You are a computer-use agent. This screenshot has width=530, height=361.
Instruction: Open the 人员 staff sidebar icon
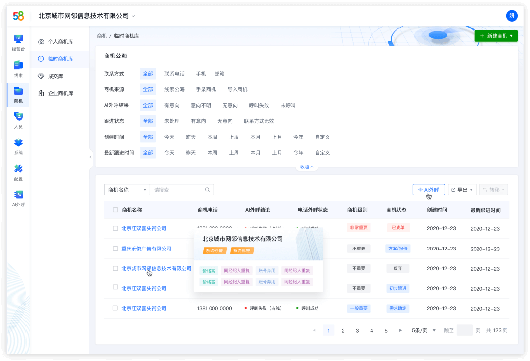pos(18,120)
